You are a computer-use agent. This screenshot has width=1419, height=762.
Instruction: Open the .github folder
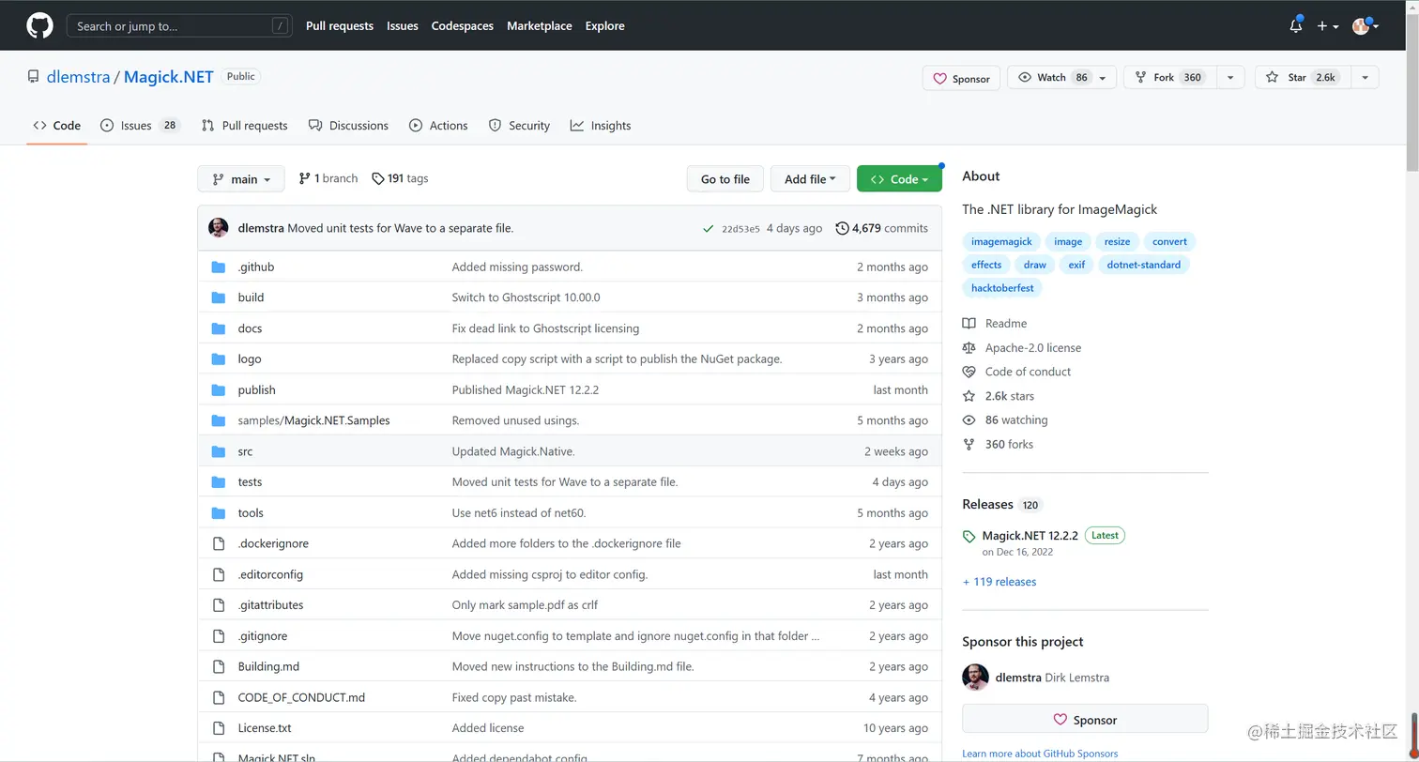pos(256,267)
